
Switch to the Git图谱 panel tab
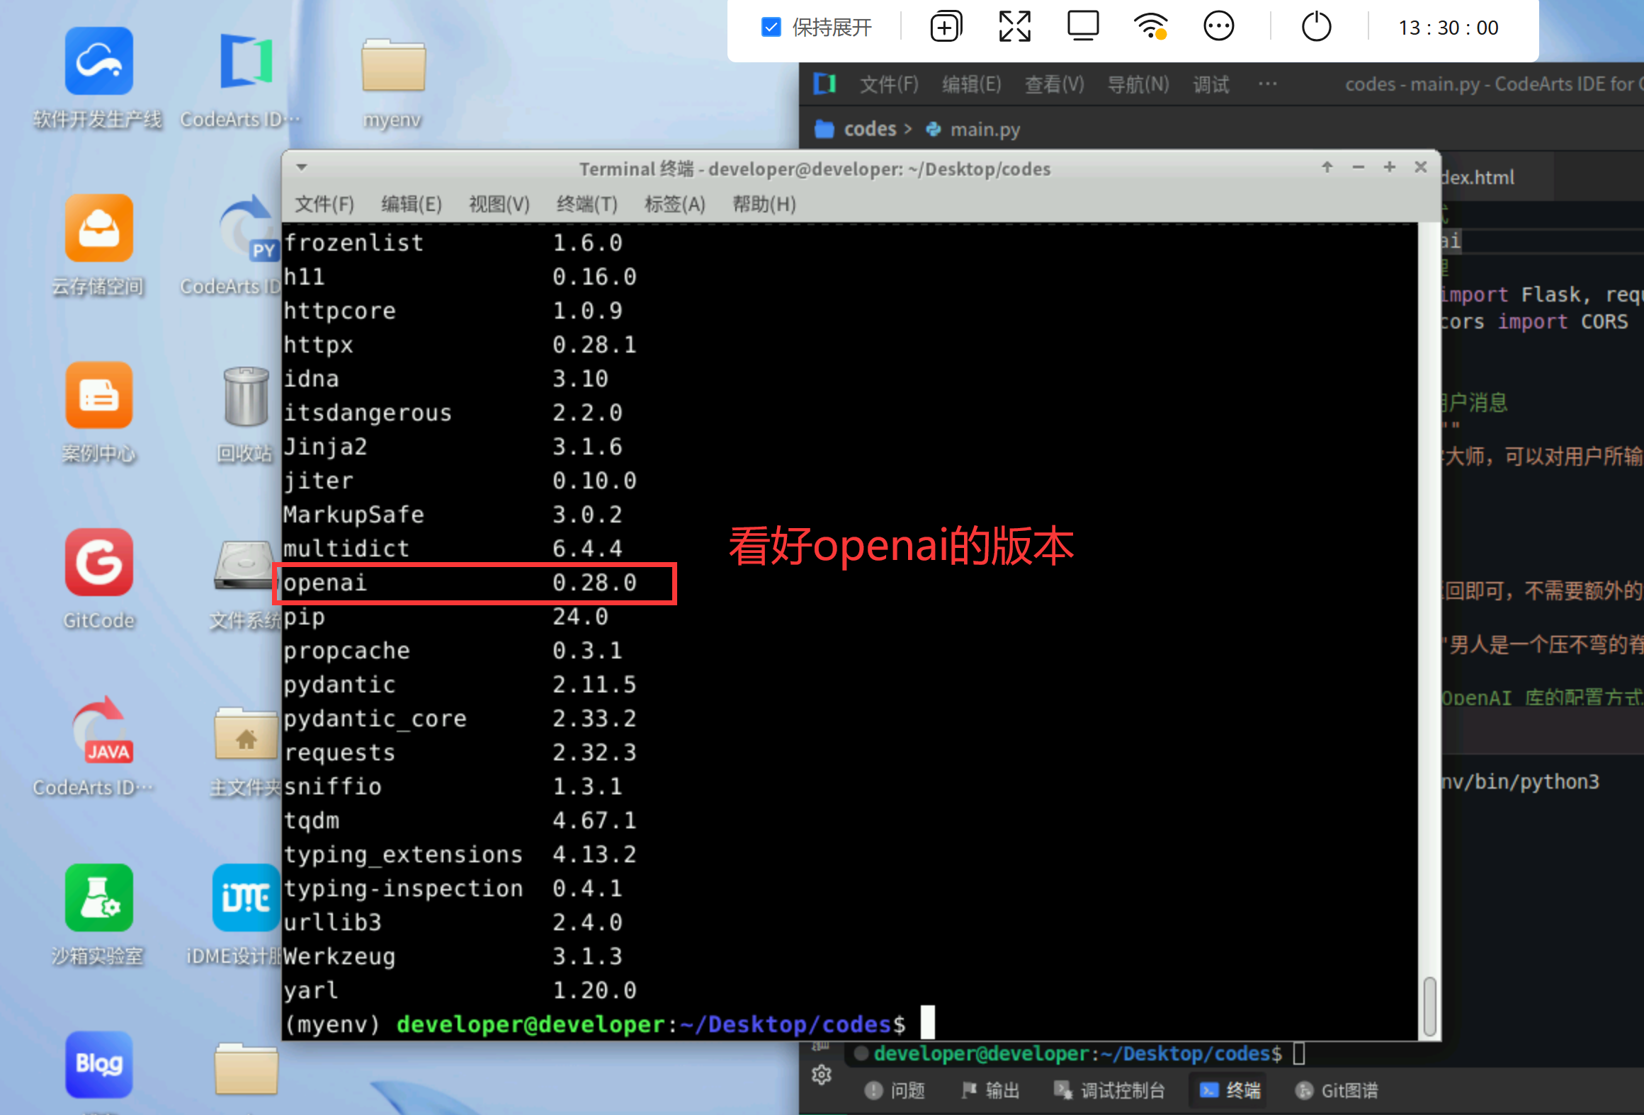[x=1337, y=1090]
